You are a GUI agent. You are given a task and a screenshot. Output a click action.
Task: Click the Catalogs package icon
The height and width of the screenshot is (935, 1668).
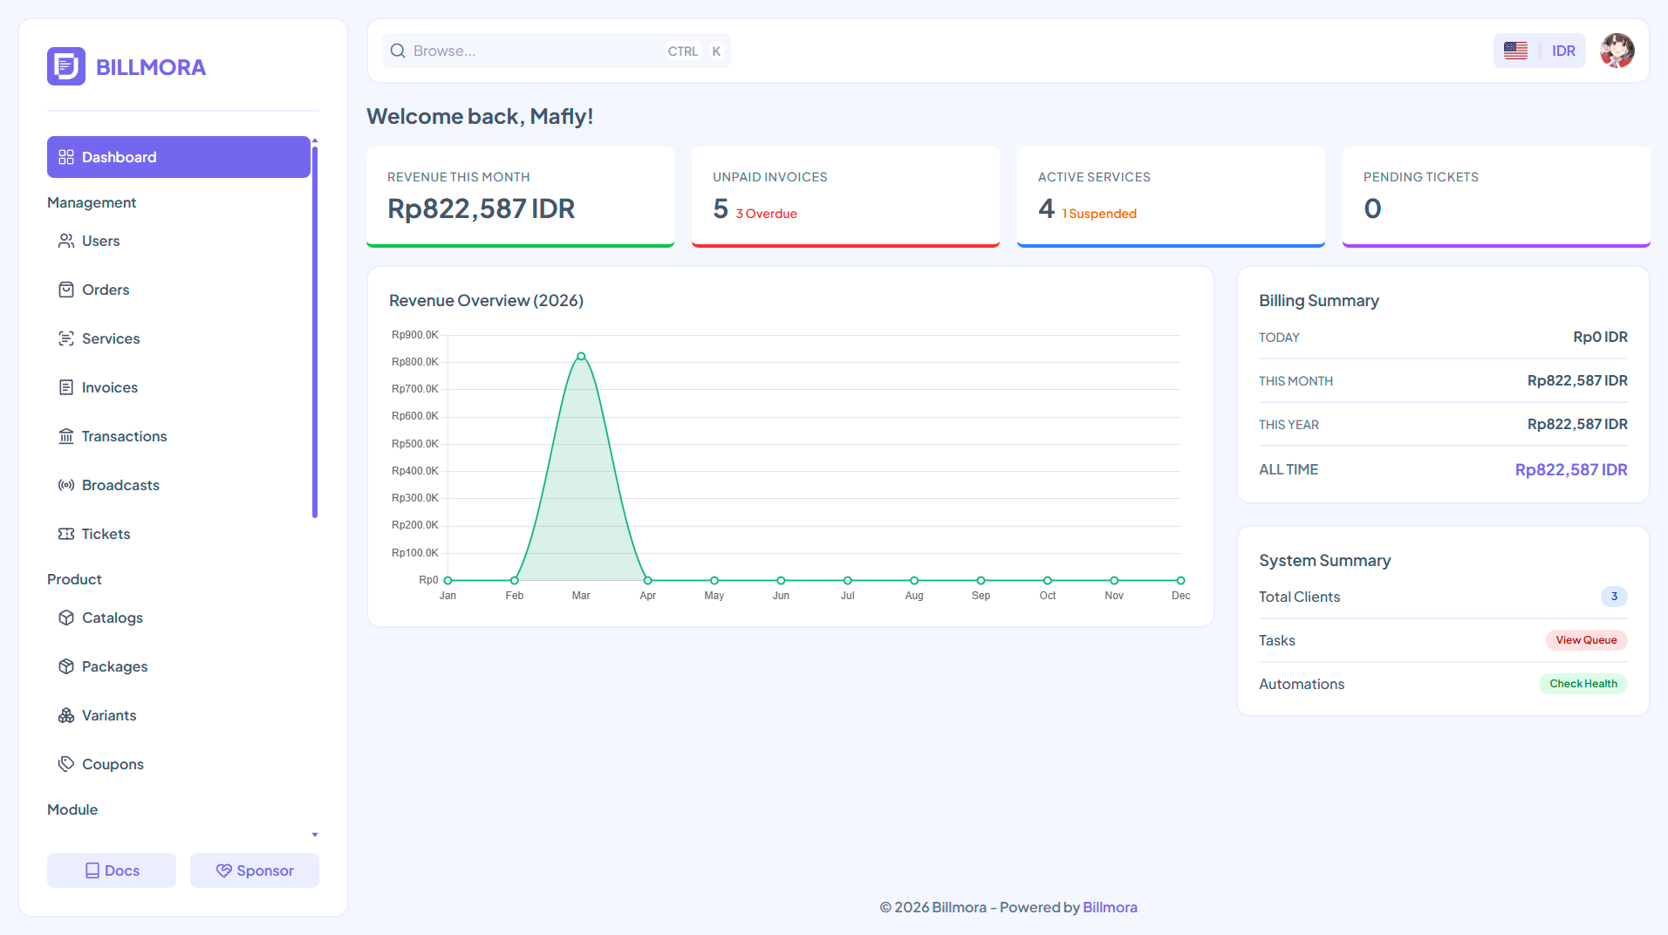point(67,618)
